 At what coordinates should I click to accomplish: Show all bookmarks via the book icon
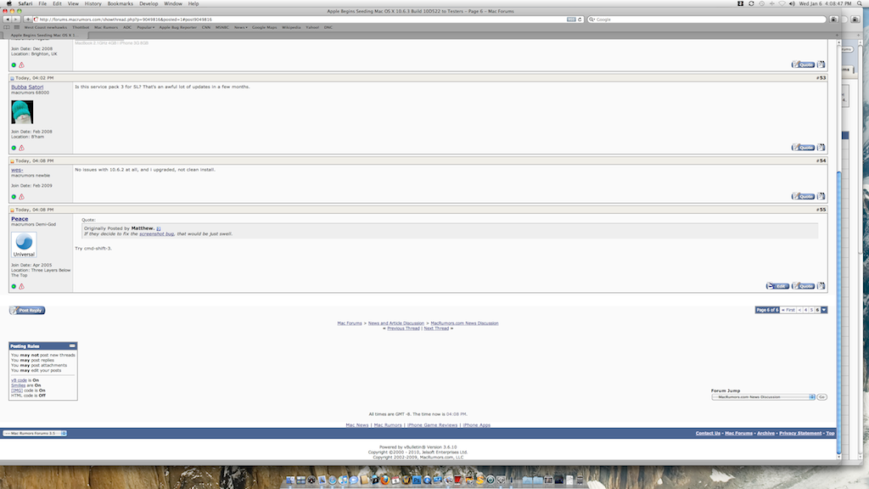click(7, 27)
